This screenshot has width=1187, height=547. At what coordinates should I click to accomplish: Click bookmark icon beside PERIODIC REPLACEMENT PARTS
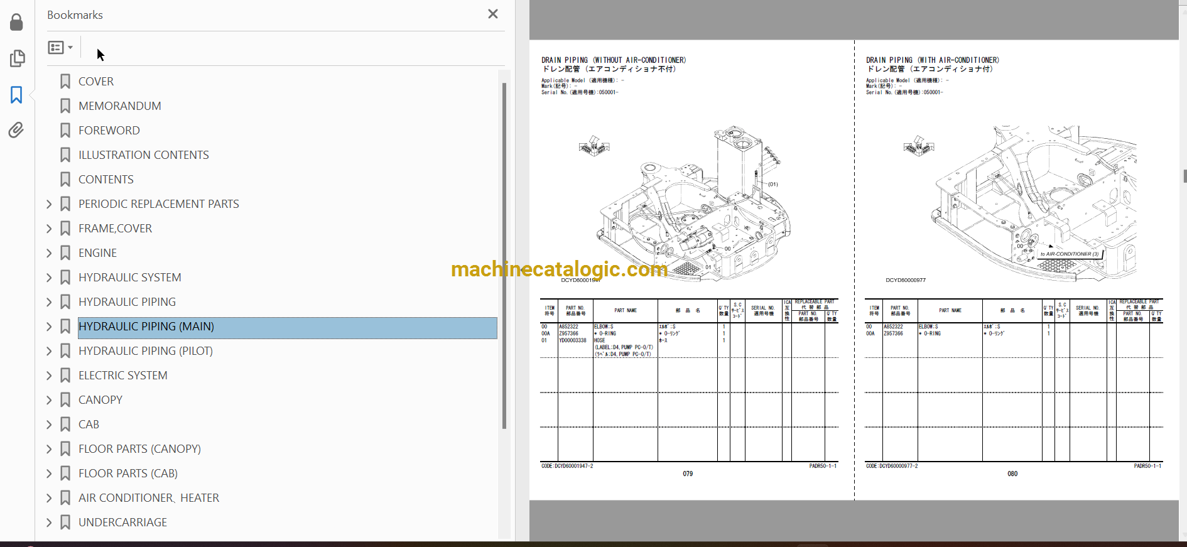pyautogui.click(x=65, y=204)
